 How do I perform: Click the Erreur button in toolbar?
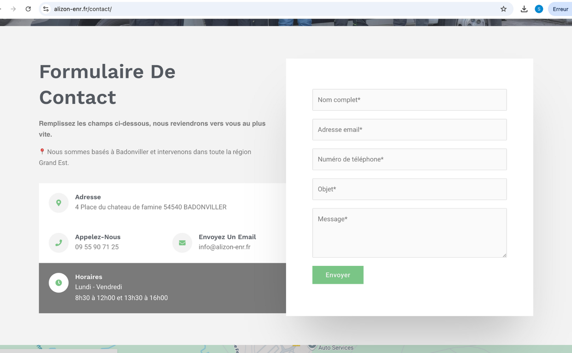click(x=560, y=9)
